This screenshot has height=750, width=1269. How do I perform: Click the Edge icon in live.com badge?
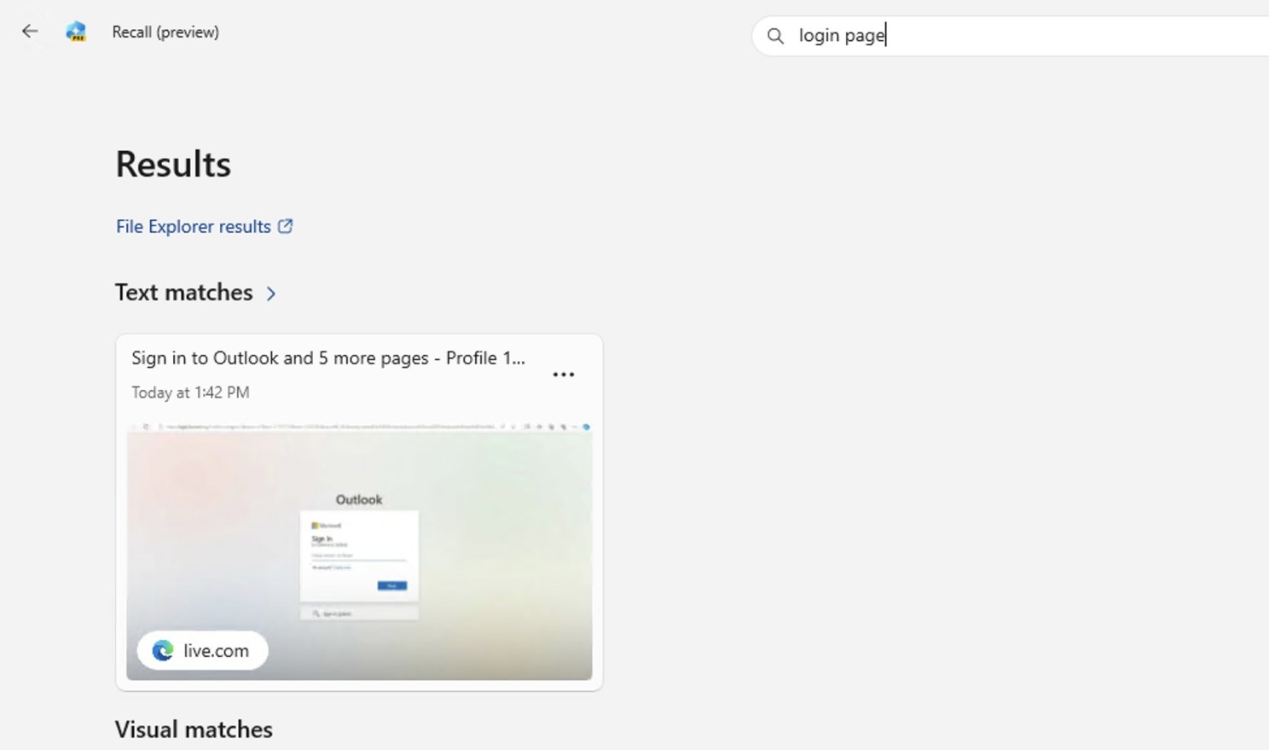(163, 651)
